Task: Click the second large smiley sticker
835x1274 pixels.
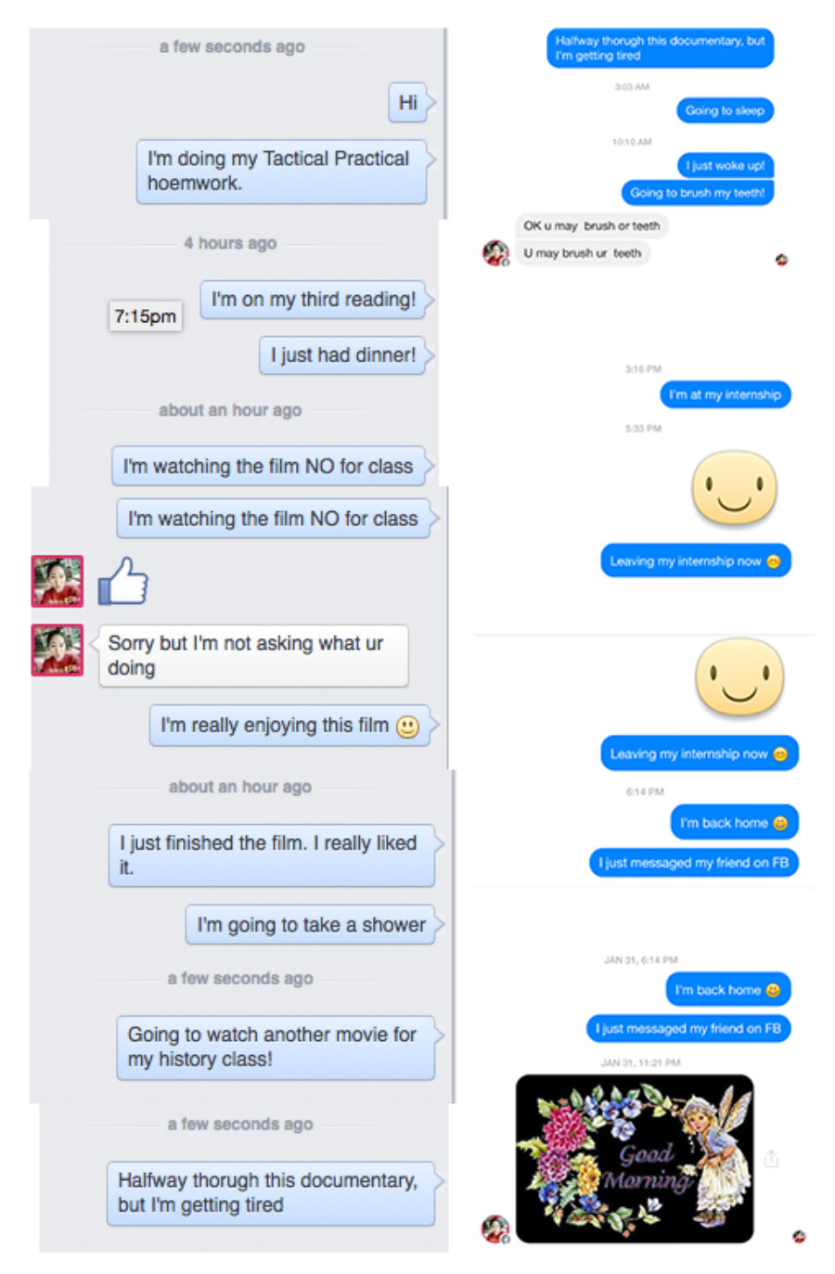Action: coord(739,676)
